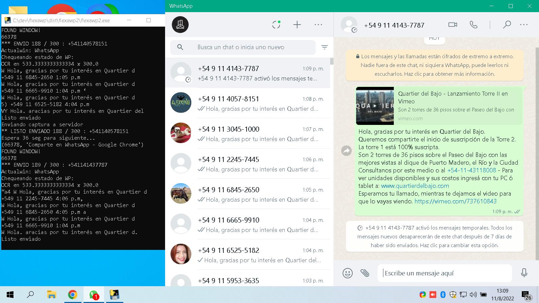This screenshot has width=539, height=303.
Task: Open Bluetooth tray icon
Action: (443, 295)
